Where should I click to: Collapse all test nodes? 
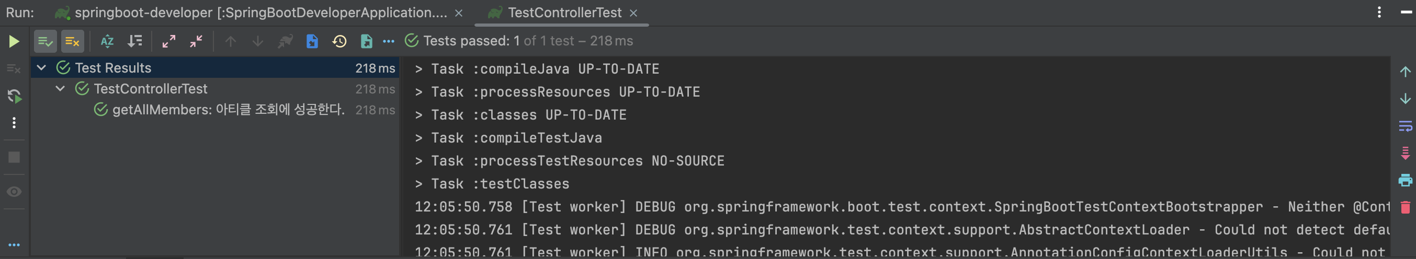pos(196,41)
